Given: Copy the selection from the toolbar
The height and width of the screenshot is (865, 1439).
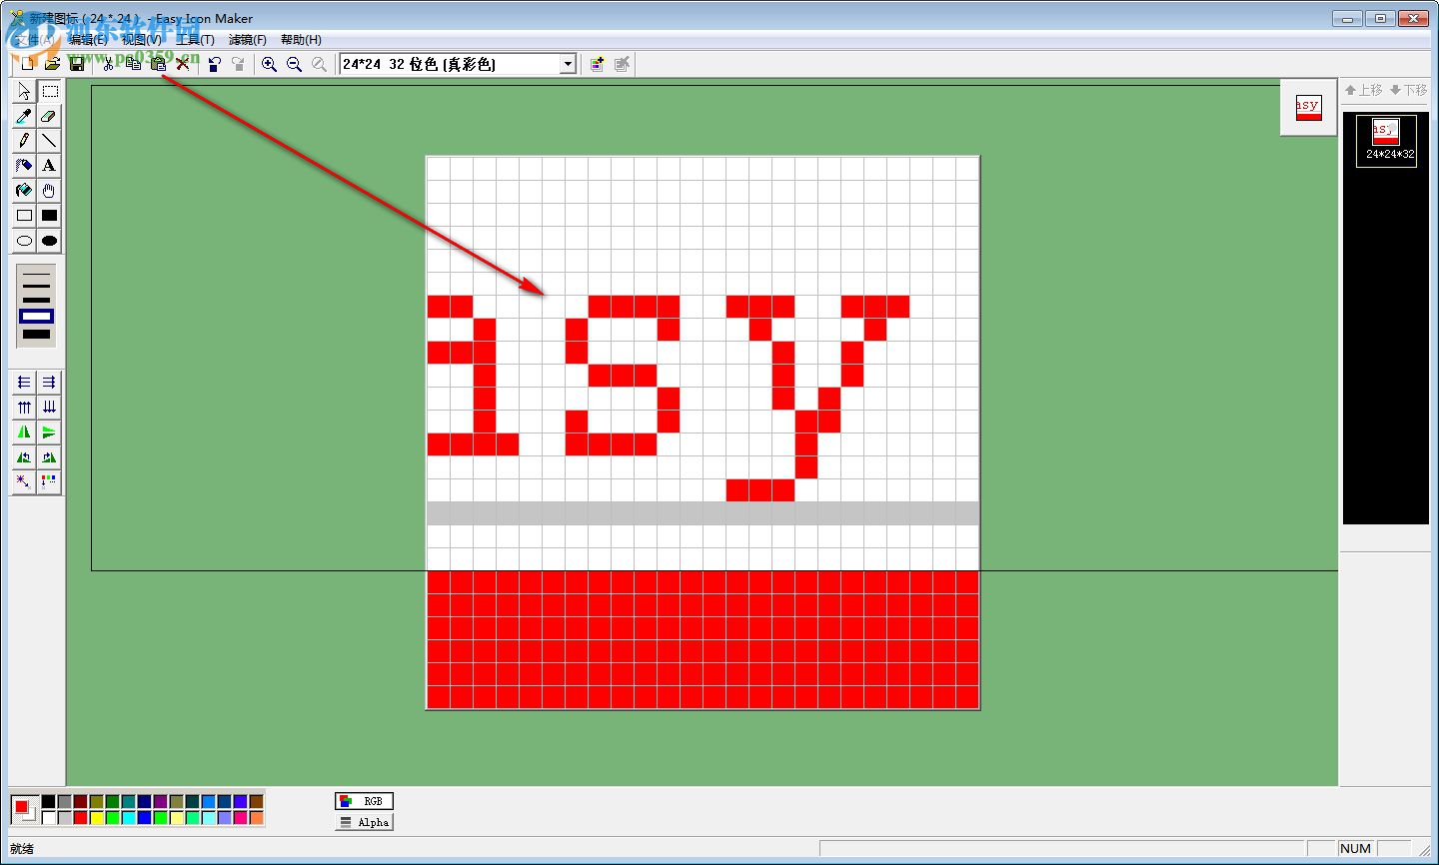Looking at the screenshot, I should tap(133, 64).
